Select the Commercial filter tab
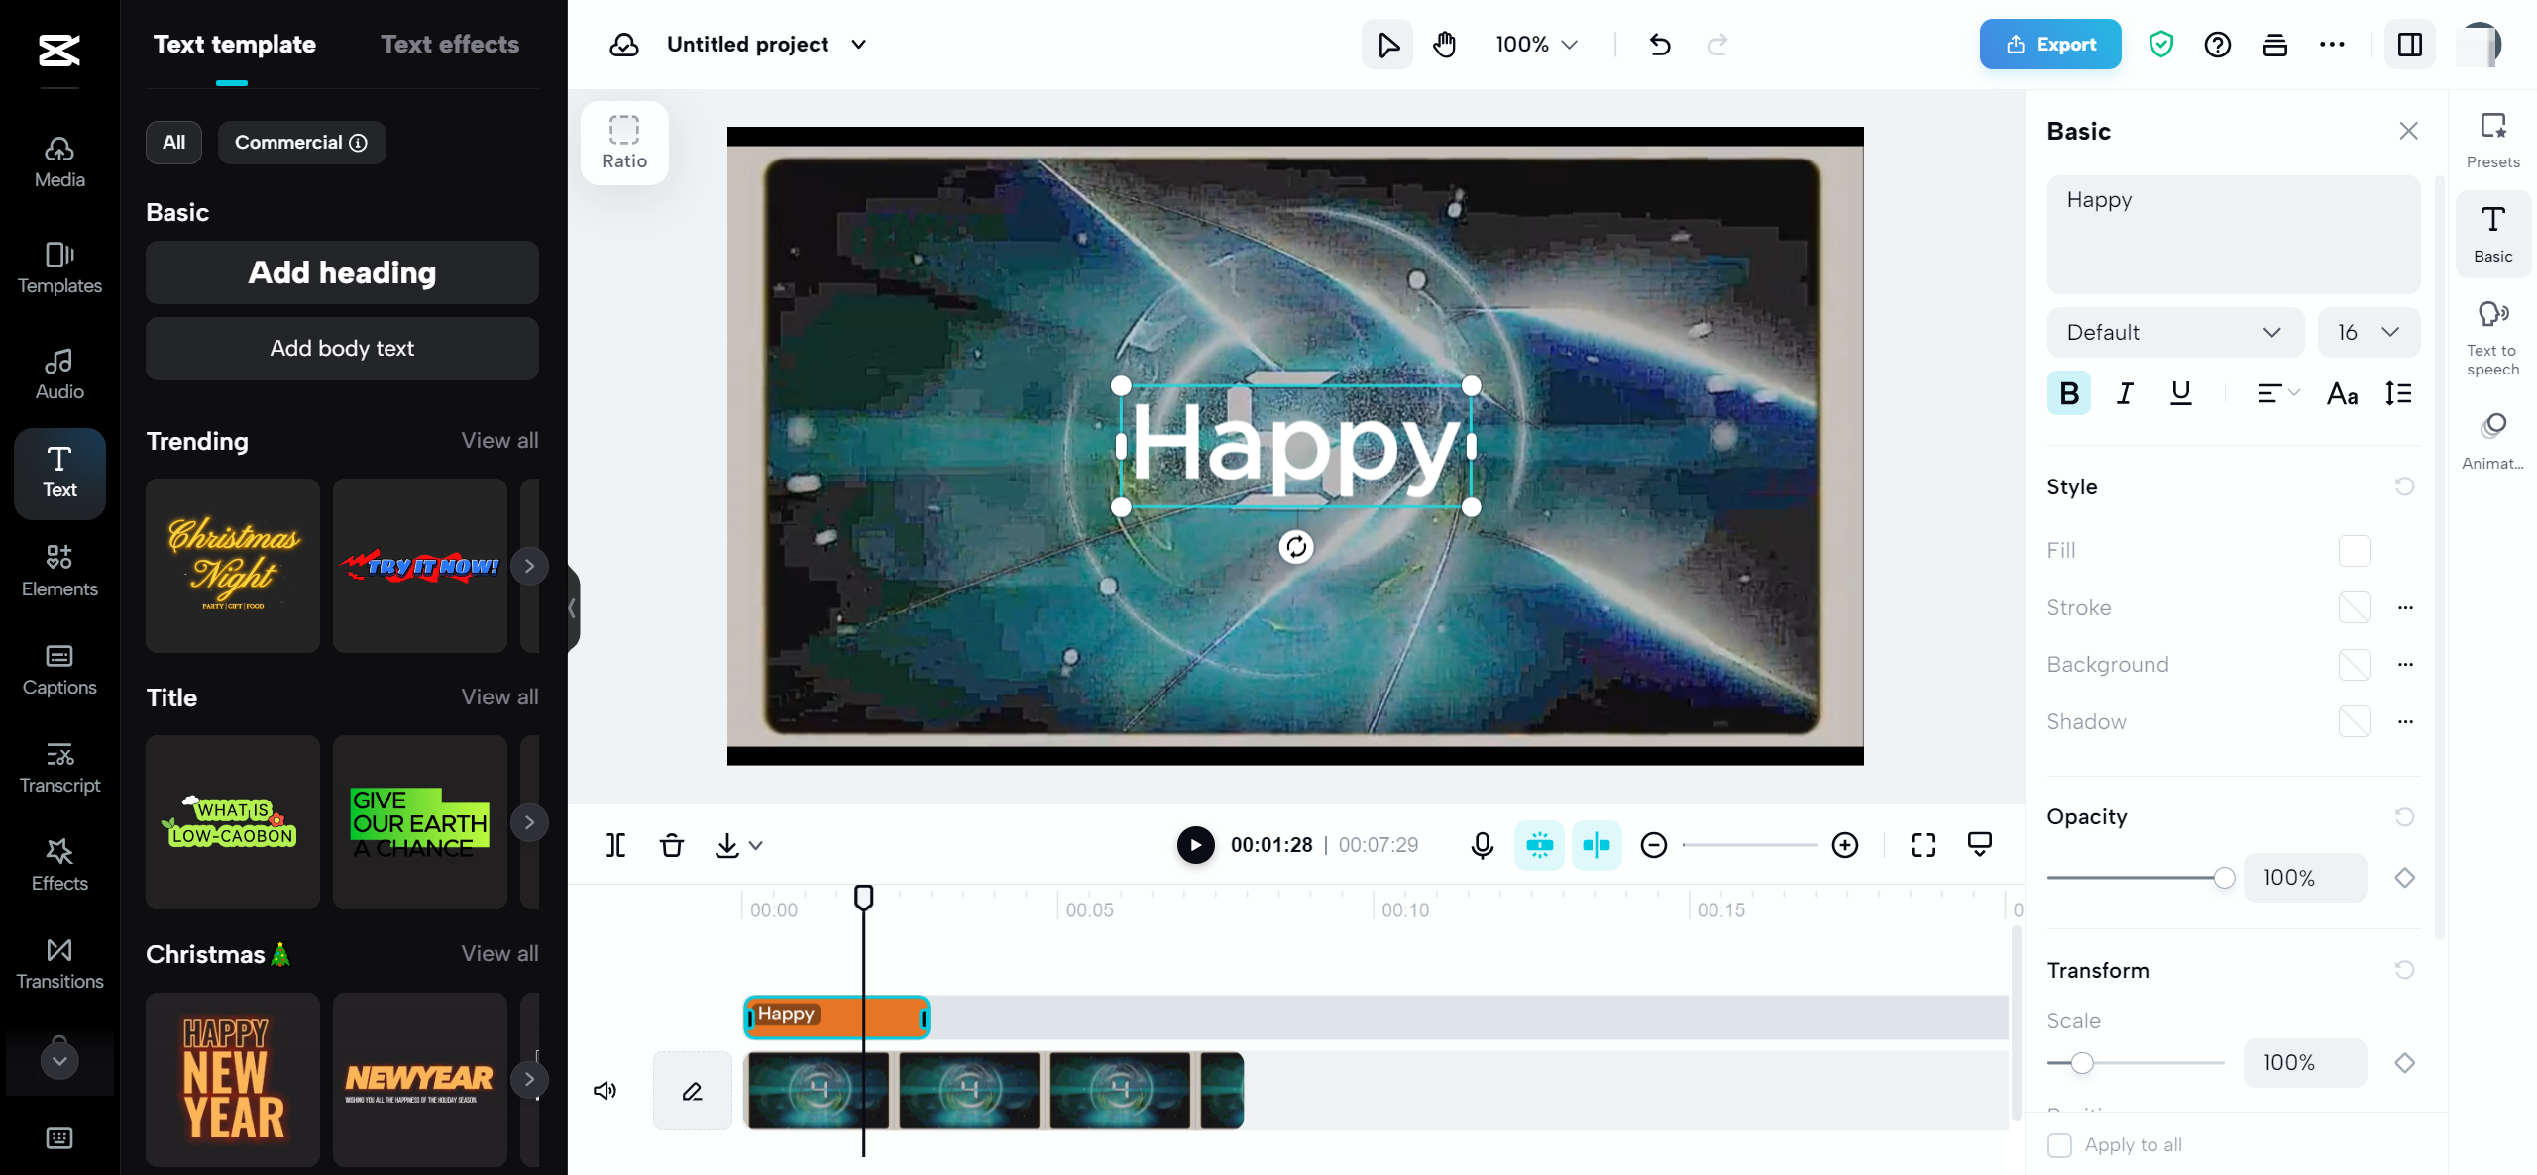This screenshot has height=1175, width=2537. [301, 142]
